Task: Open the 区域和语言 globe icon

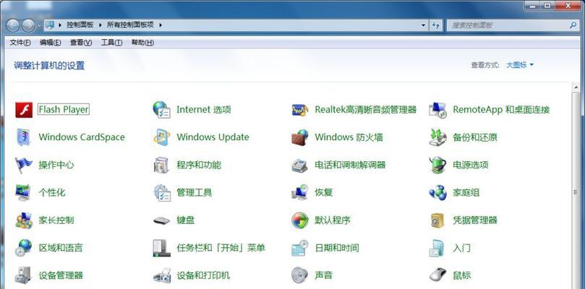Action: click(24, 248)
